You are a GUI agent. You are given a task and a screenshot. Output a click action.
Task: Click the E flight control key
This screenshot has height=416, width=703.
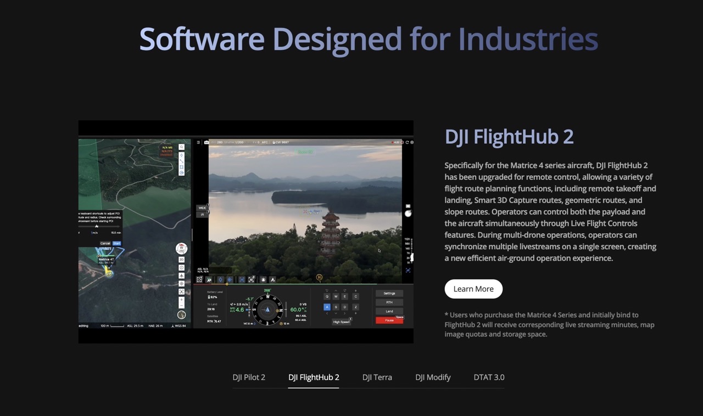point(344,296)
